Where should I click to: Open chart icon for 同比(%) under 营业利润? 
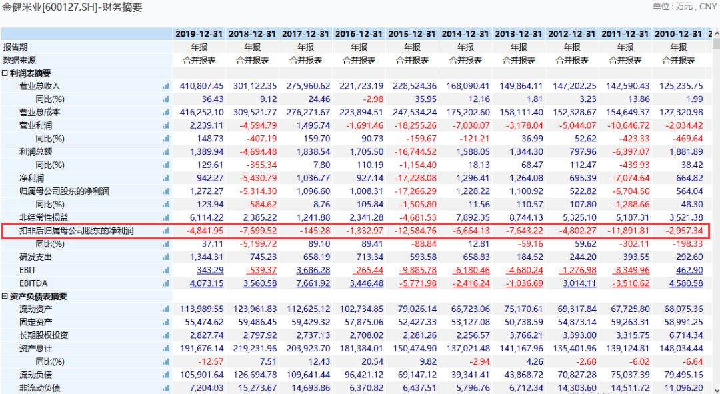(166, 138)
